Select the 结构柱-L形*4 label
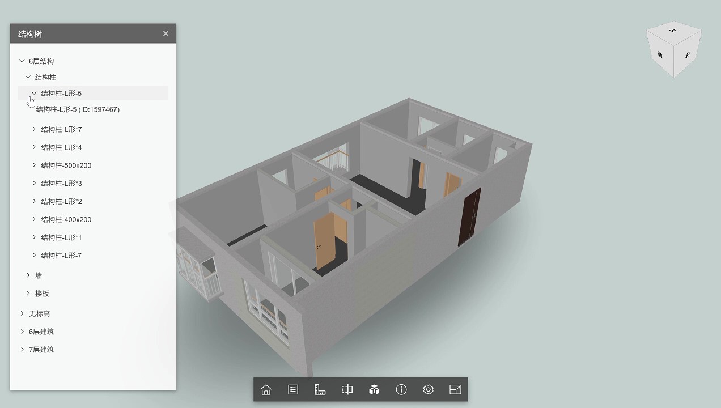The width and height of the screenshot is (721, 408). click(x=61, y=147)
